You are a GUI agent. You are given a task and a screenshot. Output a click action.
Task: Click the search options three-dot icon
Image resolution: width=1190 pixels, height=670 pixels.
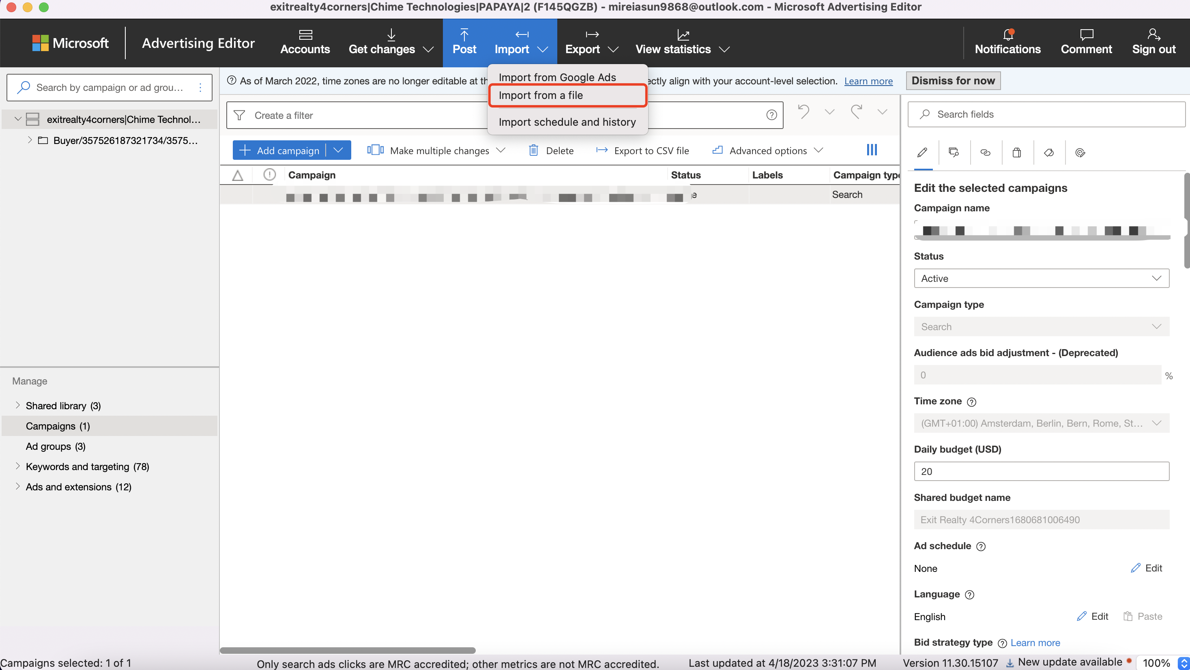pos(200,87)
